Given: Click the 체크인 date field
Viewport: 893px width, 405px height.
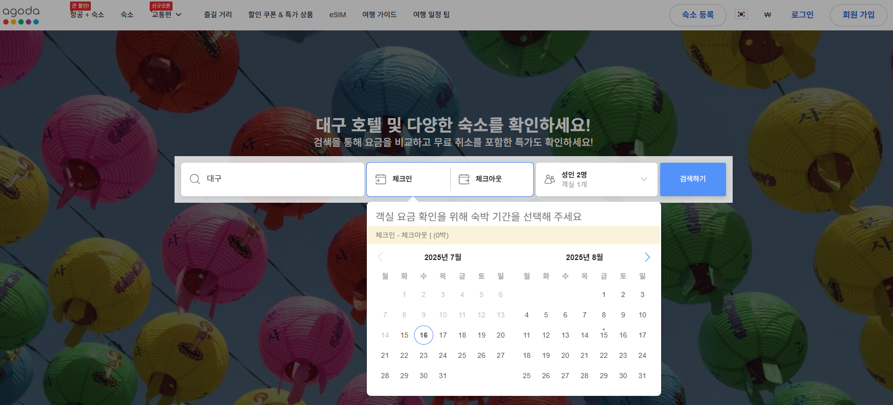Looking at the screenshot, I should (408, 179).
